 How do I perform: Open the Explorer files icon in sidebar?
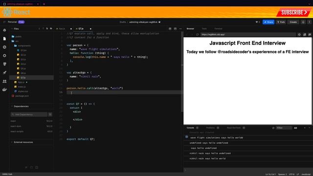tap(4, 39)
